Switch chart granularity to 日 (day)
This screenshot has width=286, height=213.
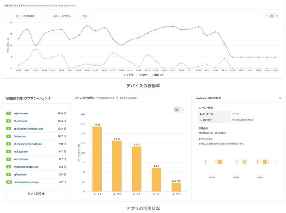pos(272,16)
